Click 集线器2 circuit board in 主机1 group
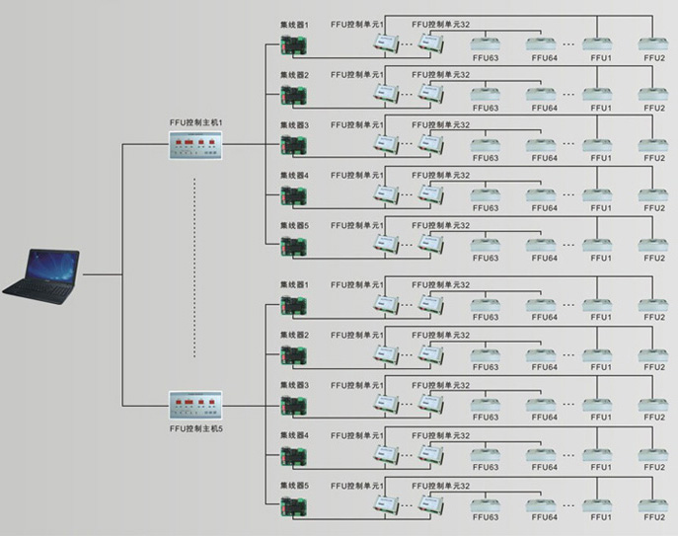 pos(293,96)
